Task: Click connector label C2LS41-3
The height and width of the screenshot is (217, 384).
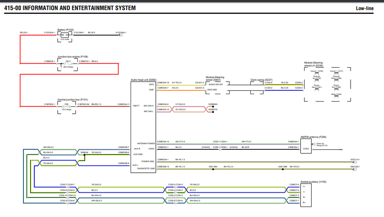Action: 199,83
